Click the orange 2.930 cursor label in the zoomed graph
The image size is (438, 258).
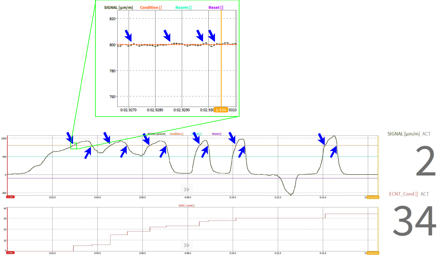[x=221, y=110]
